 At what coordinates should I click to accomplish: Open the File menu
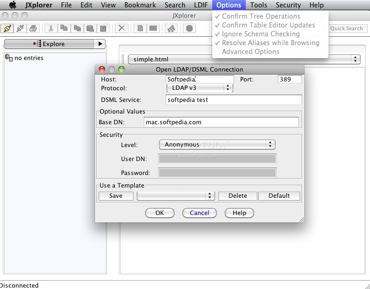click(66, 5)
